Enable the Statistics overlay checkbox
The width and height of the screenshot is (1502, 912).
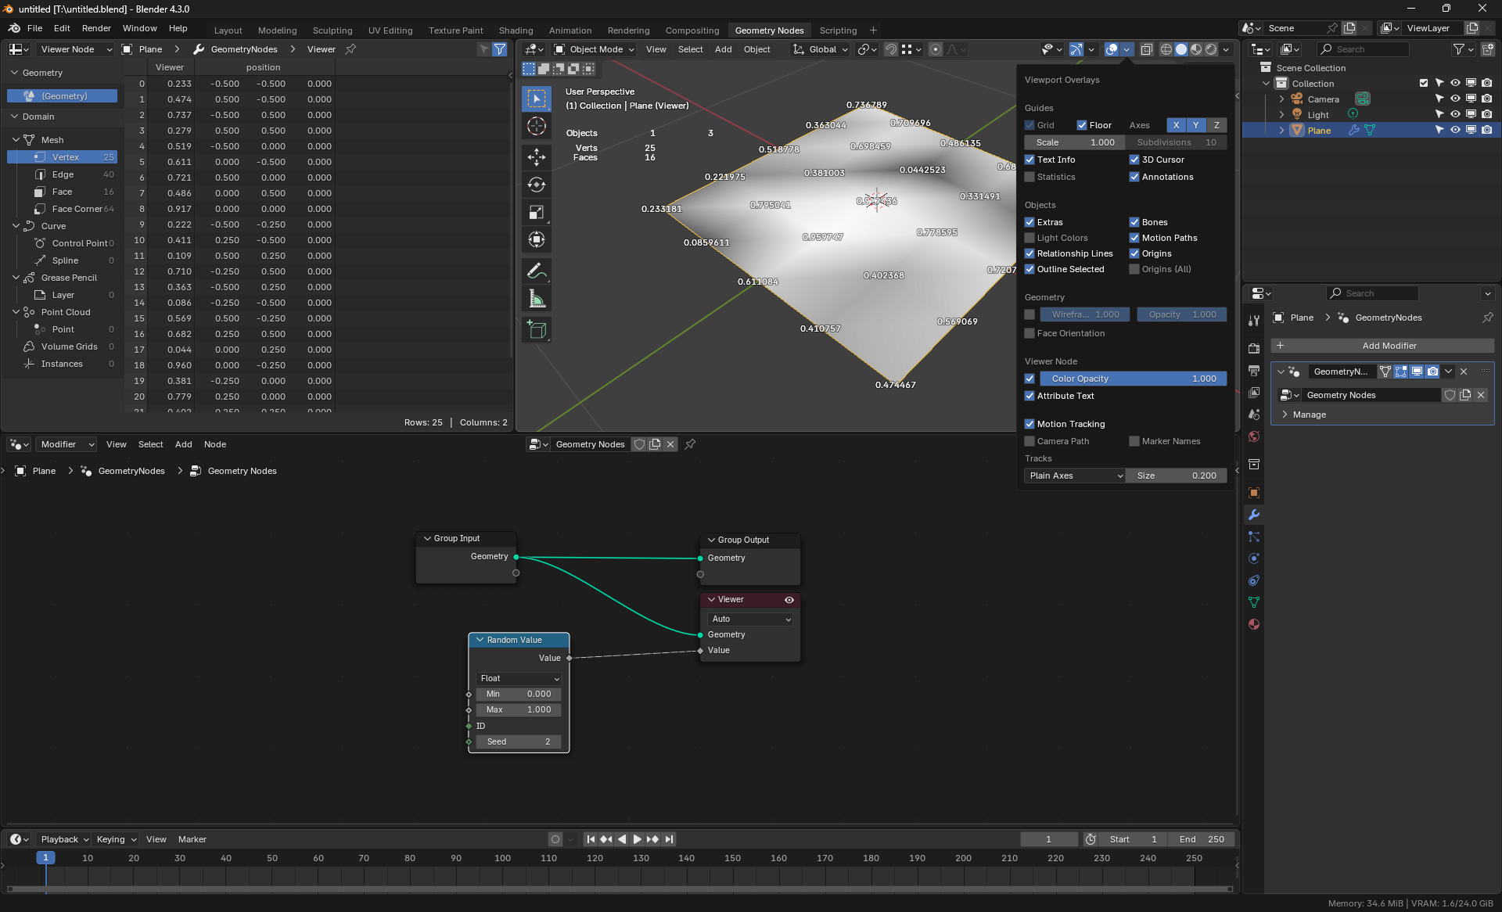pos(1029,177)
